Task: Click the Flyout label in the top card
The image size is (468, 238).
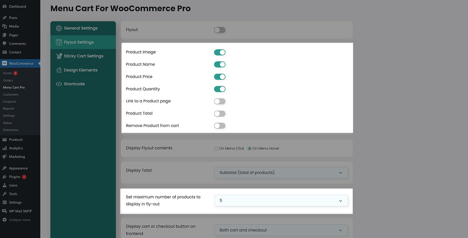Action: tap(132, 30)
